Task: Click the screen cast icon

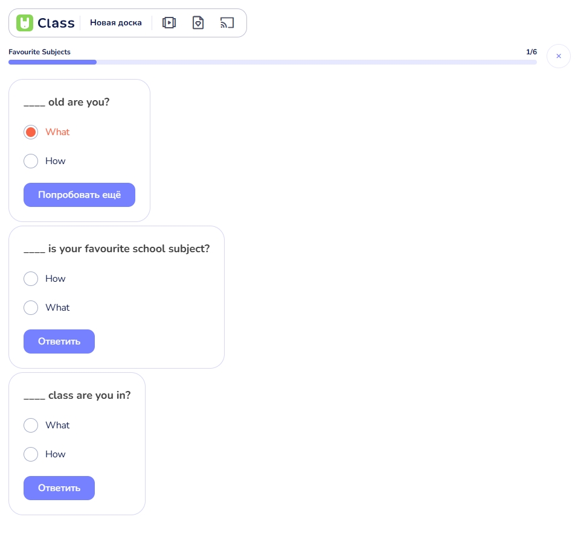Action: (227, 23)
